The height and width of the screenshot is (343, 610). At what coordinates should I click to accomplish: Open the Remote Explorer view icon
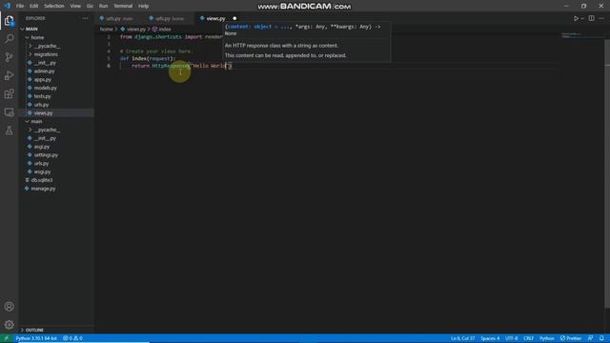point(9,112)
